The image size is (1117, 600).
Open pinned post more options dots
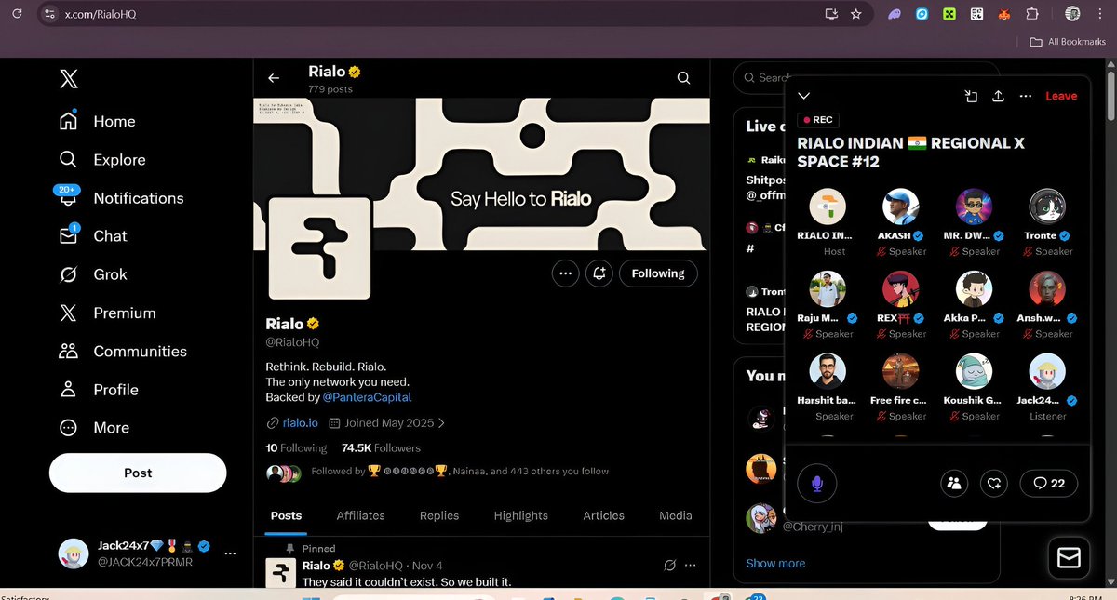point(690,566)
